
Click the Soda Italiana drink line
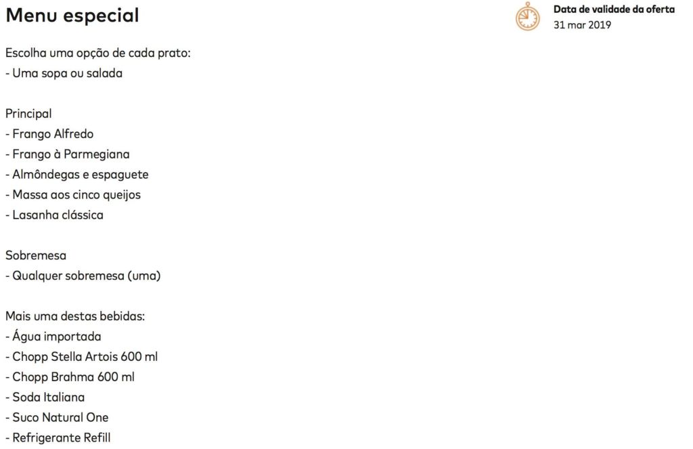coord(45,398)
